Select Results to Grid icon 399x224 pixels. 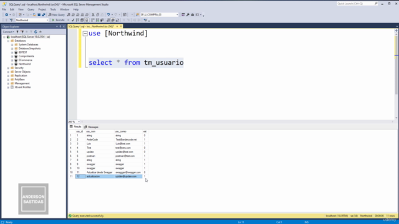[x=113, y=20]
